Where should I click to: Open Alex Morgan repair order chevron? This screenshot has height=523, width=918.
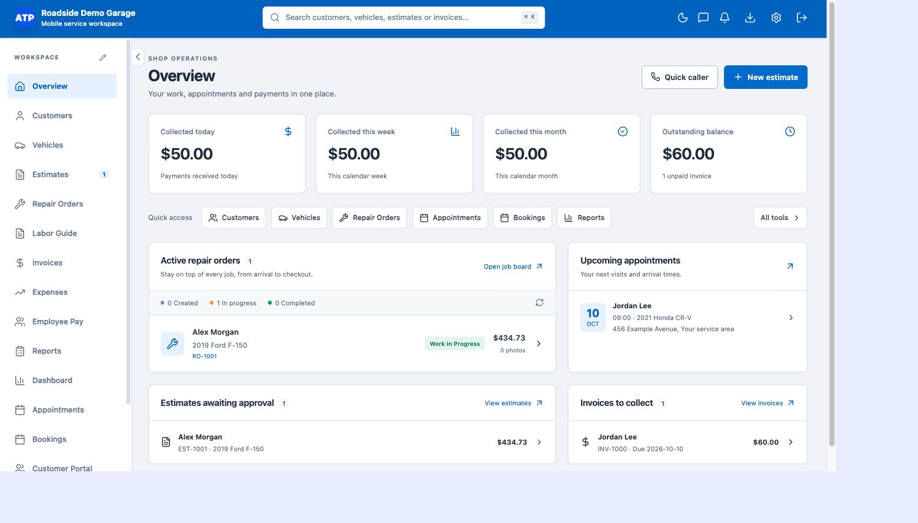click(x=539, y=344)
